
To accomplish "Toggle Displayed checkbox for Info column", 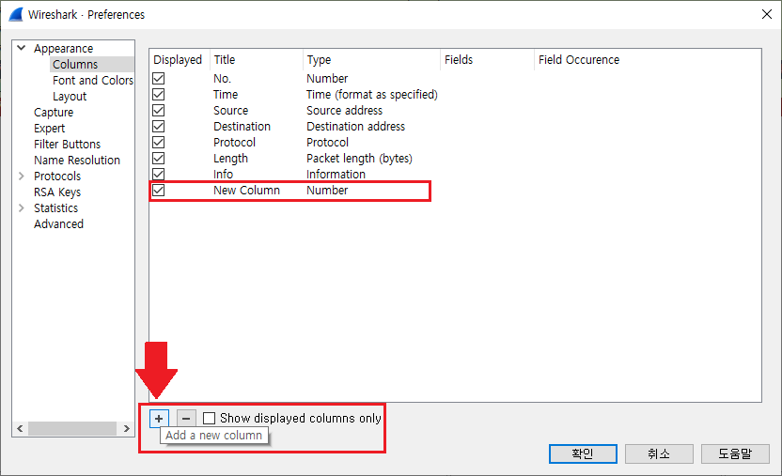I will tap(159, 175).
